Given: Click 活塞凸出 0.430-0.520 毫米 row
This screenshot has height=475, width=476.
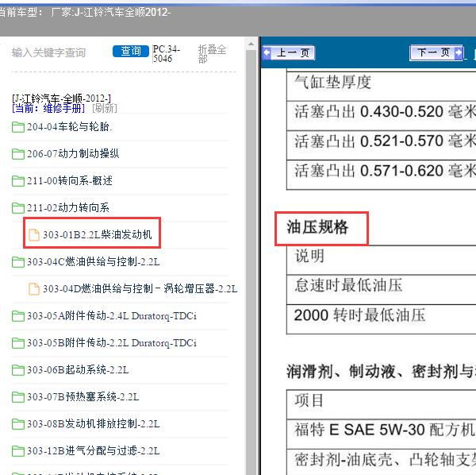Looking at the screenshot, I should point(382,115).
